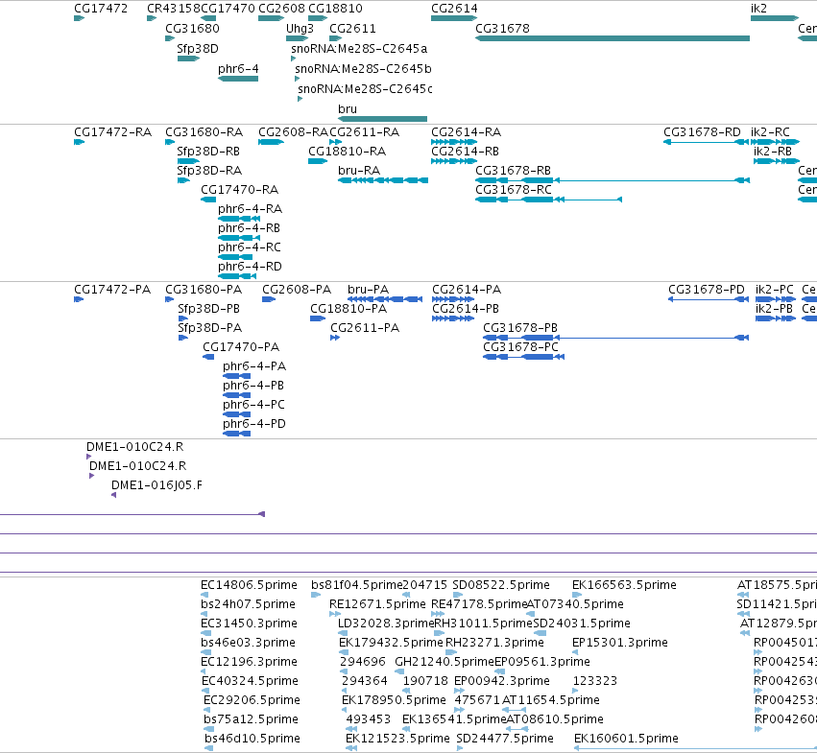Image resolution: width=817 pixels, height=753 pixels.
Task: Select protein ik2-PC
Action: 774,290
